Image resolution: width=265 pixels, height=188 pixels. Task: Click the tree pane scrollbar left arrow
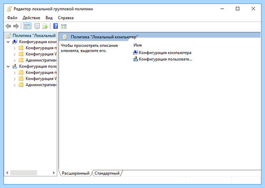coord(7,173)
